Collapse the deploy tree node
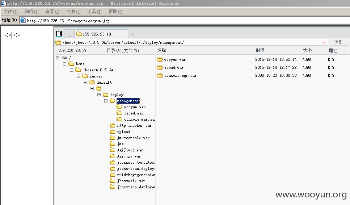Viewport: 350px width, 205px height. (99, 95)
